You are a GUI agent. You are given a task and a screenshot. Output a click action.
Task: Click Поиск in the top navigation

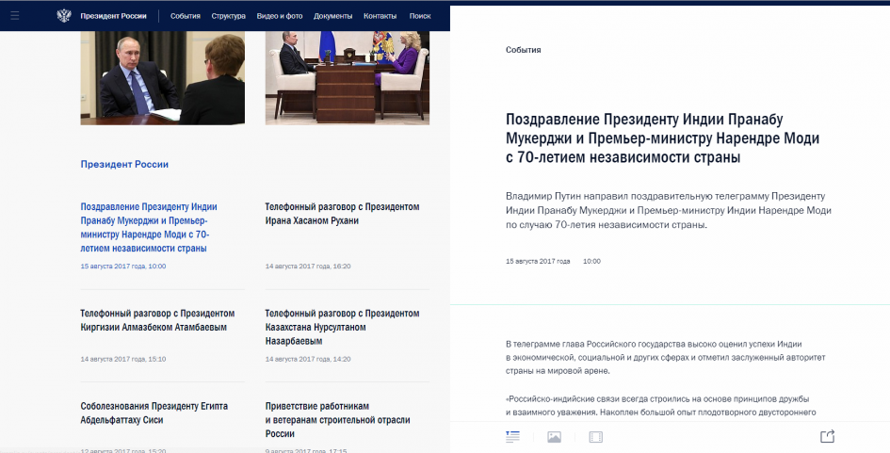click(x=420, y=16)
